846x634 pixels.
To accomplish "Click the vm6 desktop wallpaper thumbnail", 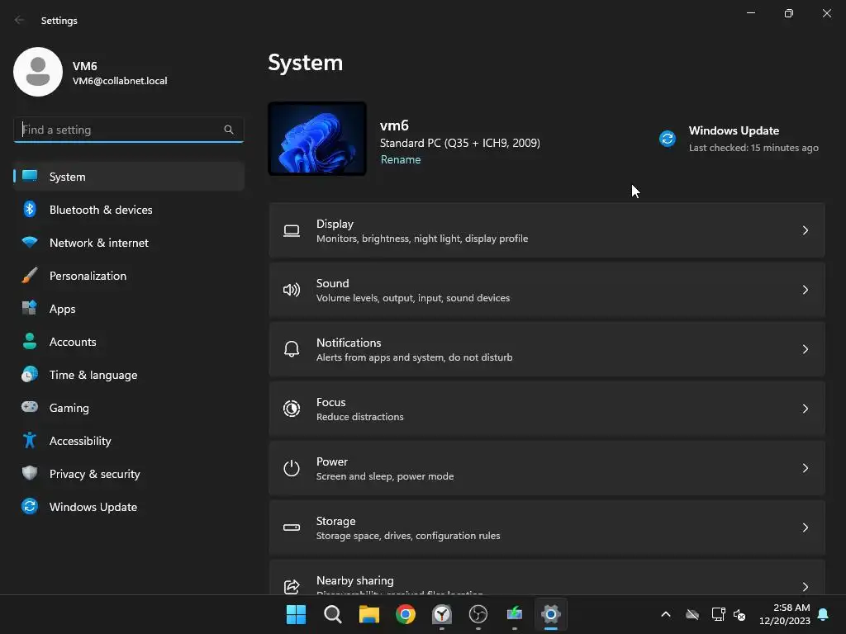I will (317, 139).
